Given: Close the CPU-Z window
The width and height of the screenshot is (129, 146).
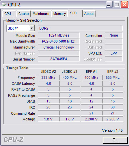Looking at the screenshot, I should pos(124,5).
